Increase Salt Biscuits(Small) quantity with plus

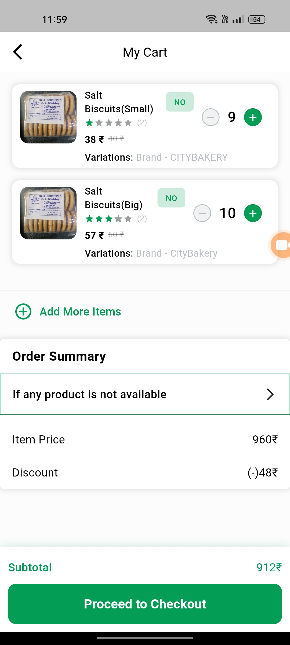(253, 117)
